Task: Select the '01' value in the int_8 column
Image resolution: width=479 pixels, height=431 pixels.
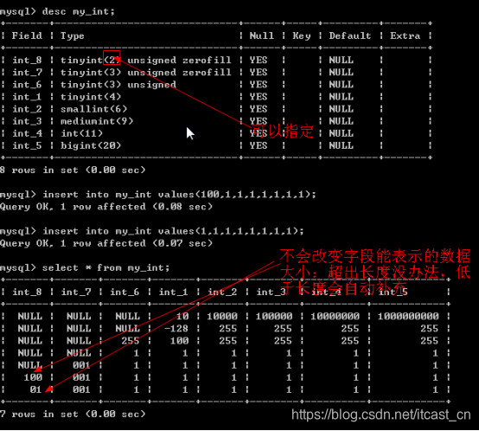Action: click(x=35, y=389)
